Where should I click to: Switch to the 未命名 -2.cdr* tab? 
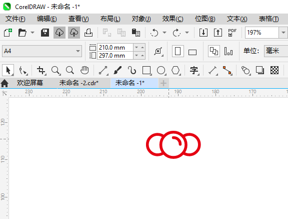point(79,83)
